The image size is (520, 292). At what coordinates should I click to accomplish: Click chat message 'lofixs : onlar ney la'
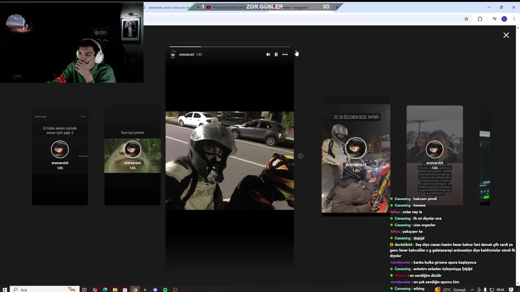(406, 212)
